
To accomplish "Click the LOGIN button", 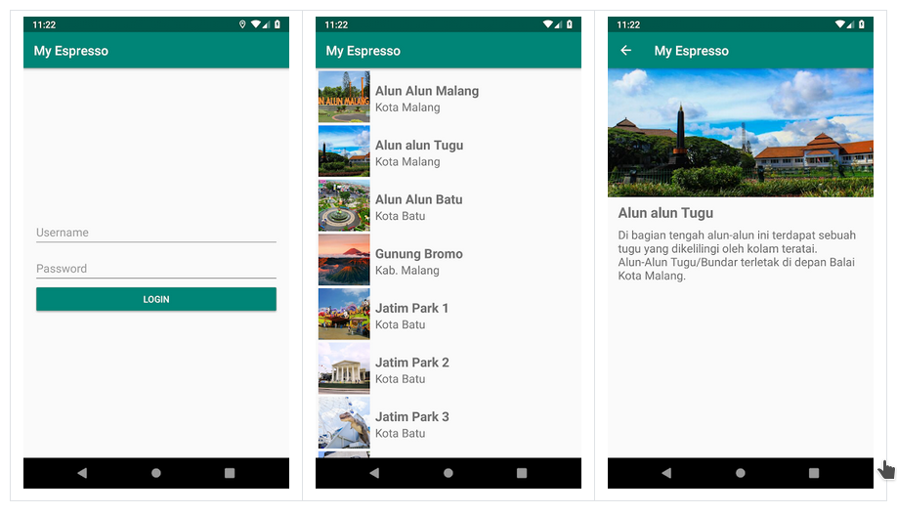I will click(x=156, y=299).
